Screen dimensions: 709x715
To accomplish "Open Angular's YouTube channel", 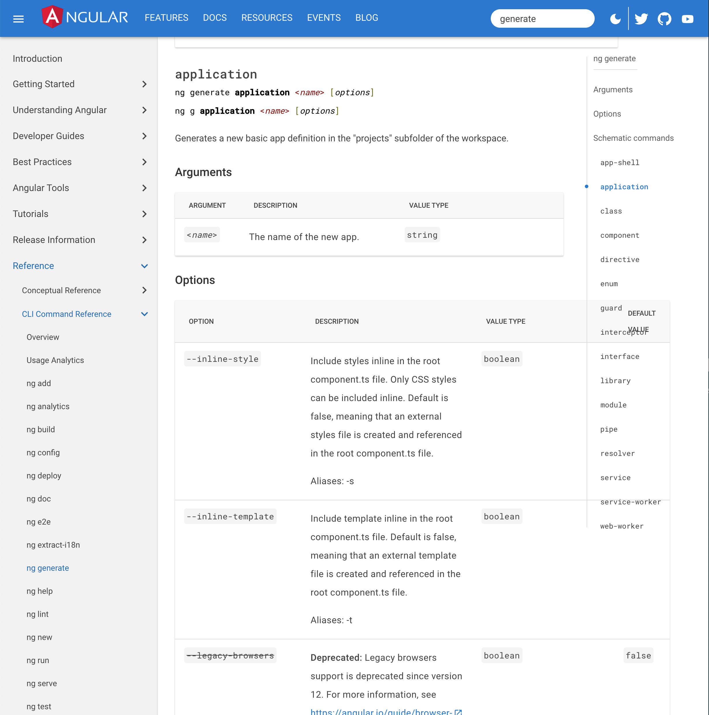I will click(687, 18).
